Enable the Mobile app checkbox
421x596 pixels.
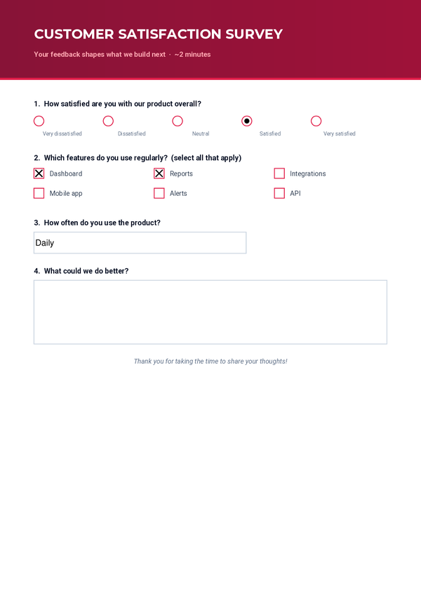pos(39,193)
